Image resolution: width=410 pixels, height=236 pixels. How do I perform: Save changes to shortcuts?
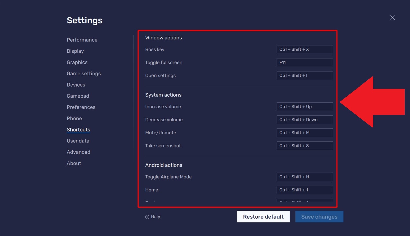click(319, 216)
